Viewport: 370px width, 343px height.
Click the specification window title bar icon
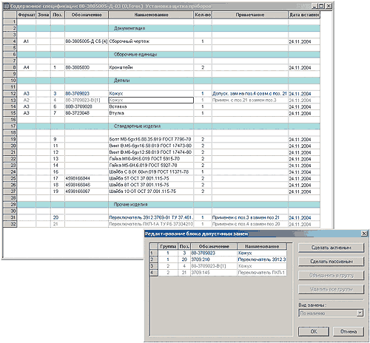[7, 6]
